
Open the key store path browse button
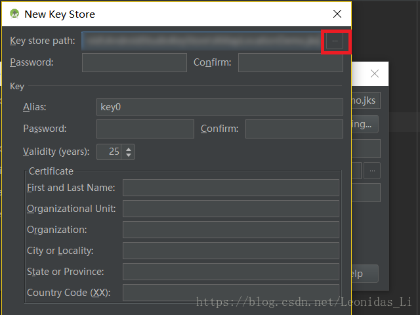[335, 41]
